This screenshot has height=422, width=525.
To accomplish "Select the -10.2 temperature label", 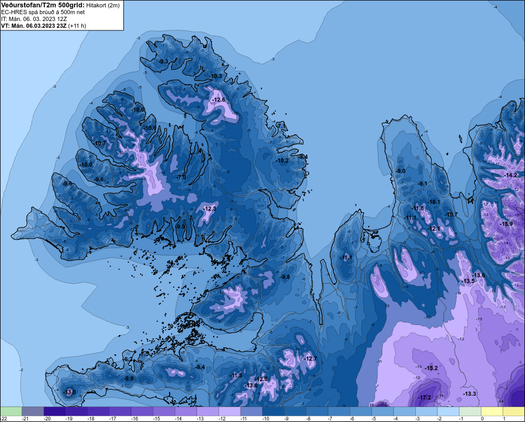I will [x=282, y=160].
